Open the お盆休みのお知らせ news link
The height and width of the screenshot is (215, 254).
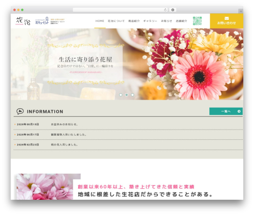[x=65, y=125]
